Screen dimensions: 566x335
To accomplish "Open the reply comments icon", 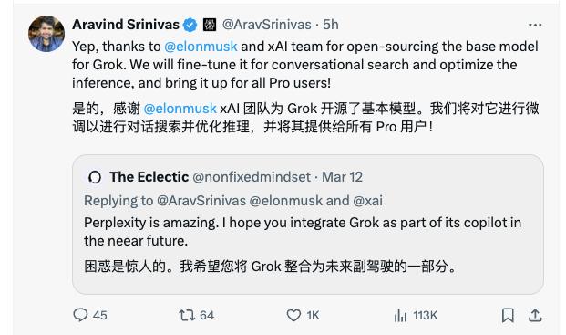I will click(x=80, y=315).
